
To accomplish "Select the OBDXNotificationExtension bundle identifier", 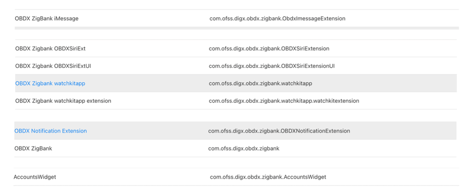I will pos(279,131).
